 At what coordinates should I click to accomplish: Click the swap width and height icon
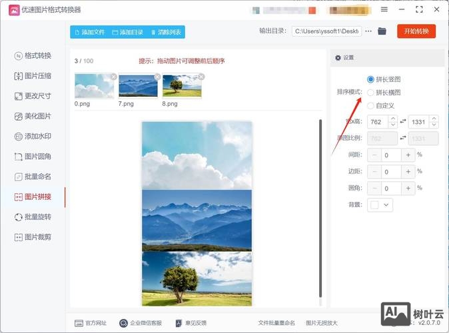pos(403,121)
